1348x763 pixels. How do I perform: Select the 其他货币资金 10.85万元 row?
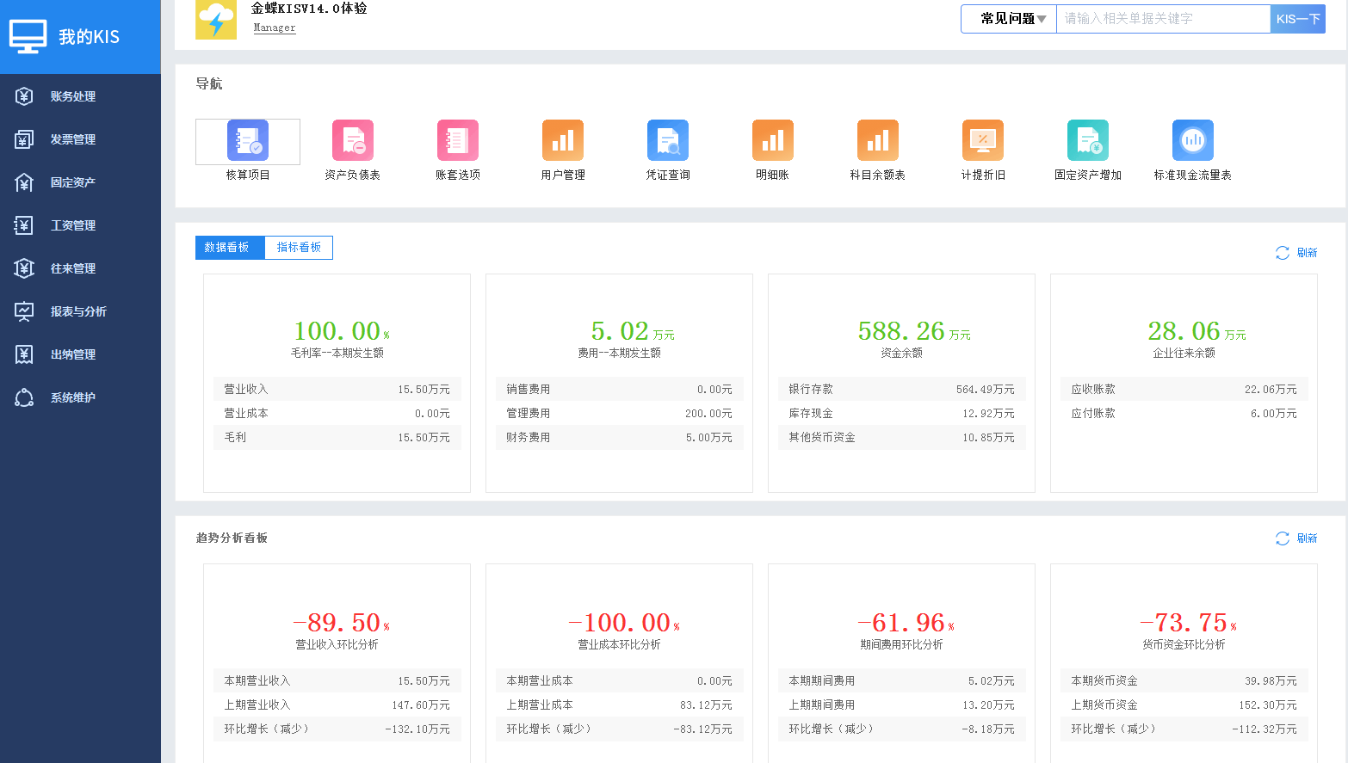pos(901,438)
